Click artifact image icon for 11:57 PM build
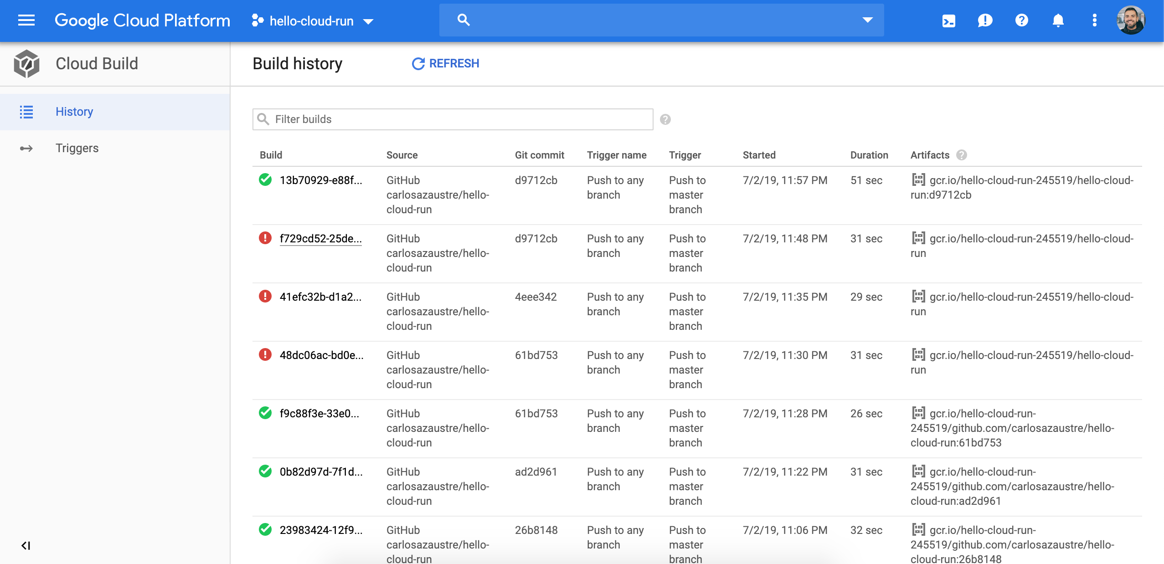This screenshot has height=564, width=1164. (x=918, y=180)
